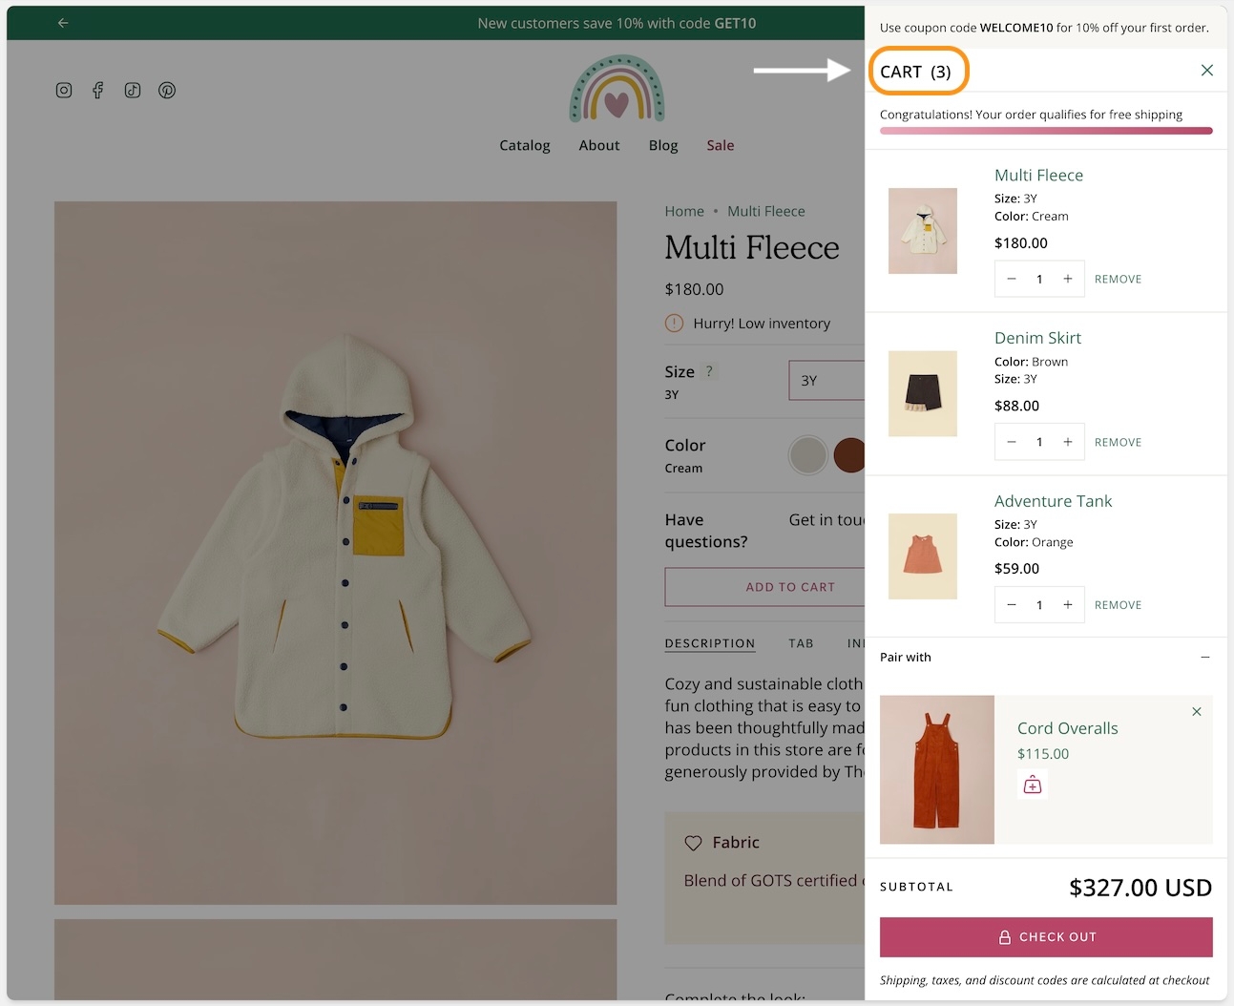Click the back arrow in announcement bar

63,23
